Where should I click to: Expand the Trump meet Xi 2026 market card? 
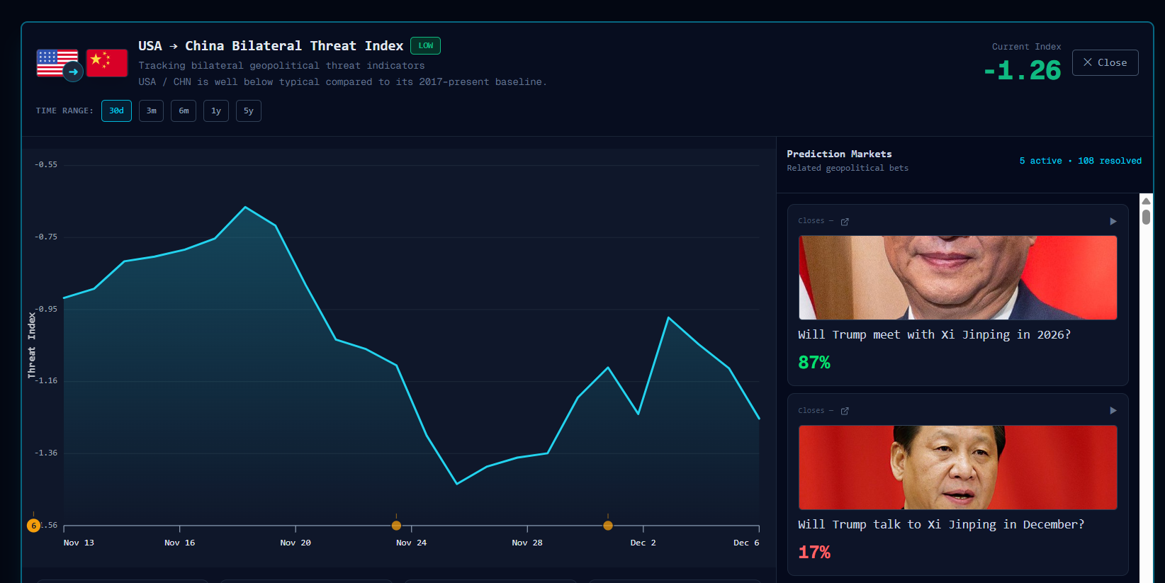pyautogui.click(x=1113, y=222)
